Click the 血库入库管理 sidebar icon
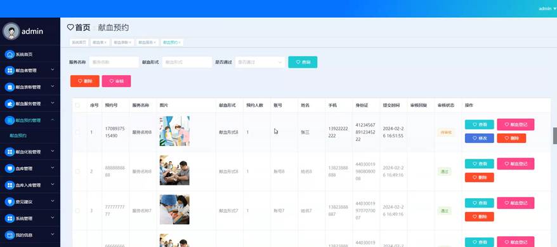The image size is (557, 247). tap(10, 185)
